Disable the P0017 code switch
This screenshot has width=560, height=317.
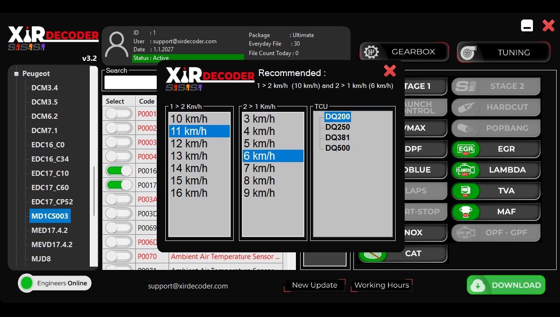pyautogui.click(x=119, y=185)
